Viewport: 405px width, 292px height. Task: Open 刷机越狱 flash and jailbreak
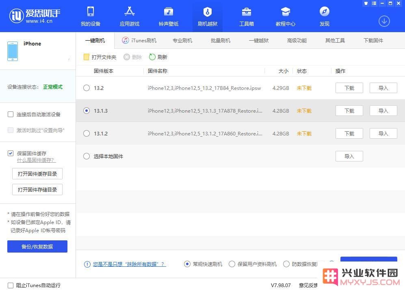(x=208, y=17)
